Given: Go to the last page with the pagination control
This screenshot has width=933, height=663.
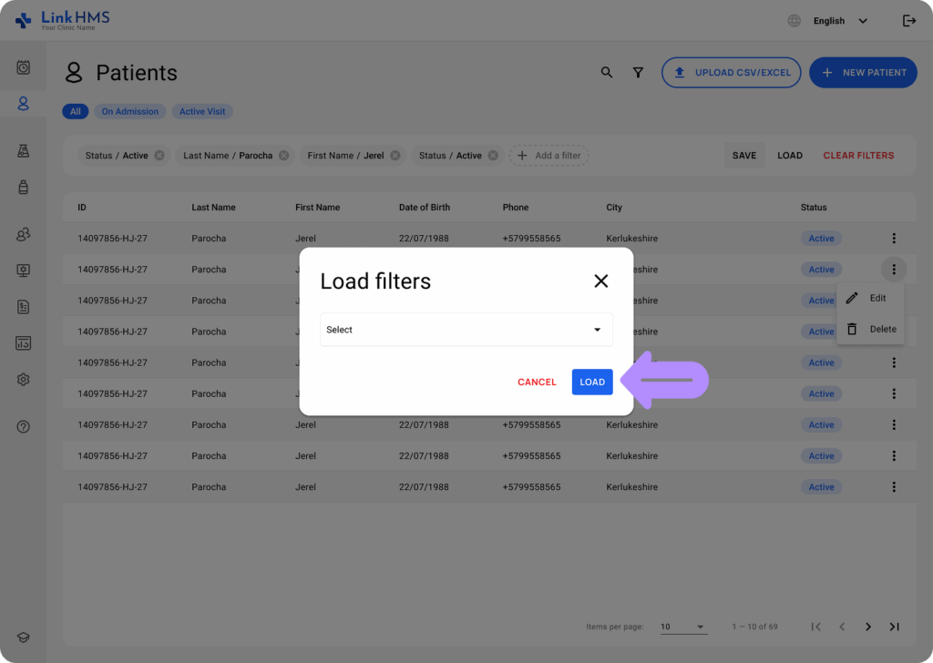Looking at the screenshot, I should click(x=894, y=627).
